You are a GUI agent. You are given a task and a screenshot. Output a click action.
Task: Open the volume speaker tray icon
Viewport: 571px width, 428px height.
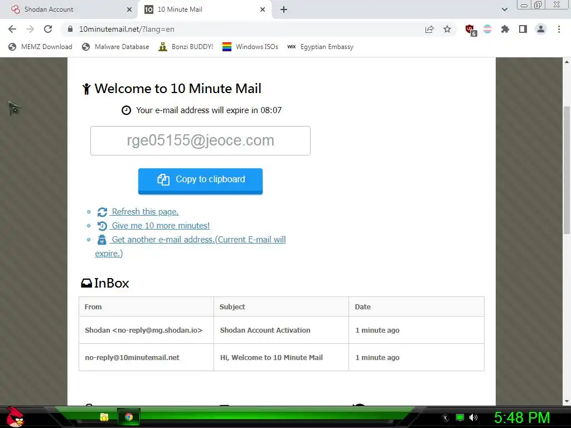click(473, 417)
